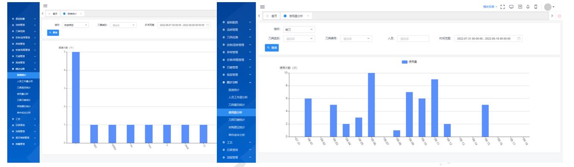Click the right arrow that scrolls the tab bar
Viewport: 574px width, 167px height.
[552, 16]
